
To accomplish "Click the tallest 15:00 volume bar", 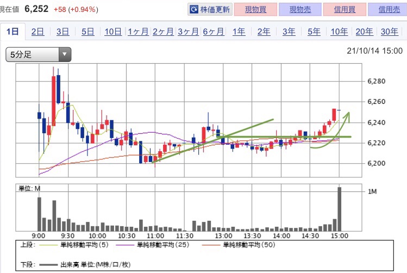I will [x=339, y=209].
